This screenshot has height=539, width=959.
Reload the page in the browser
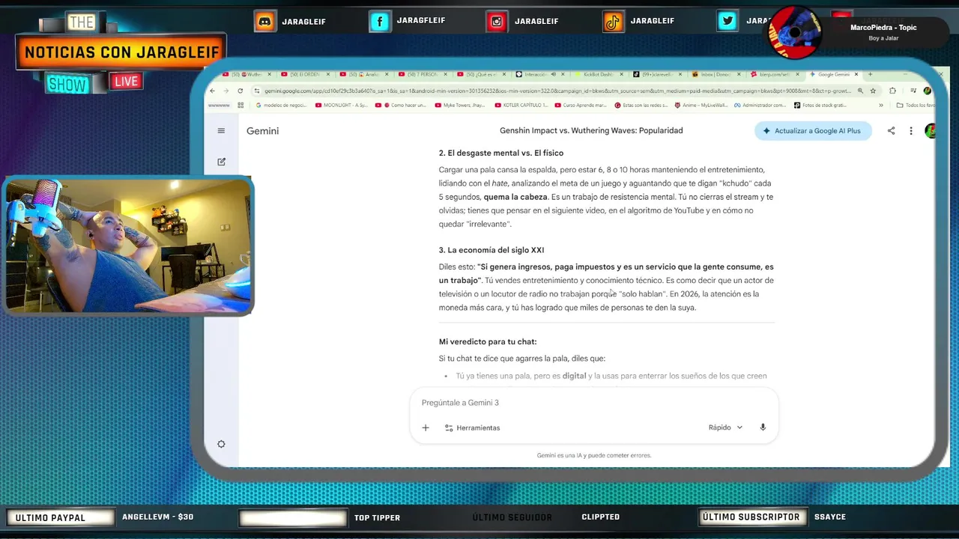[240, 91]
